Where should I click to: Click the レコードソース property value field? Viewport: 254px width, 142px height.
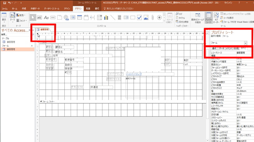pos(244,53)
